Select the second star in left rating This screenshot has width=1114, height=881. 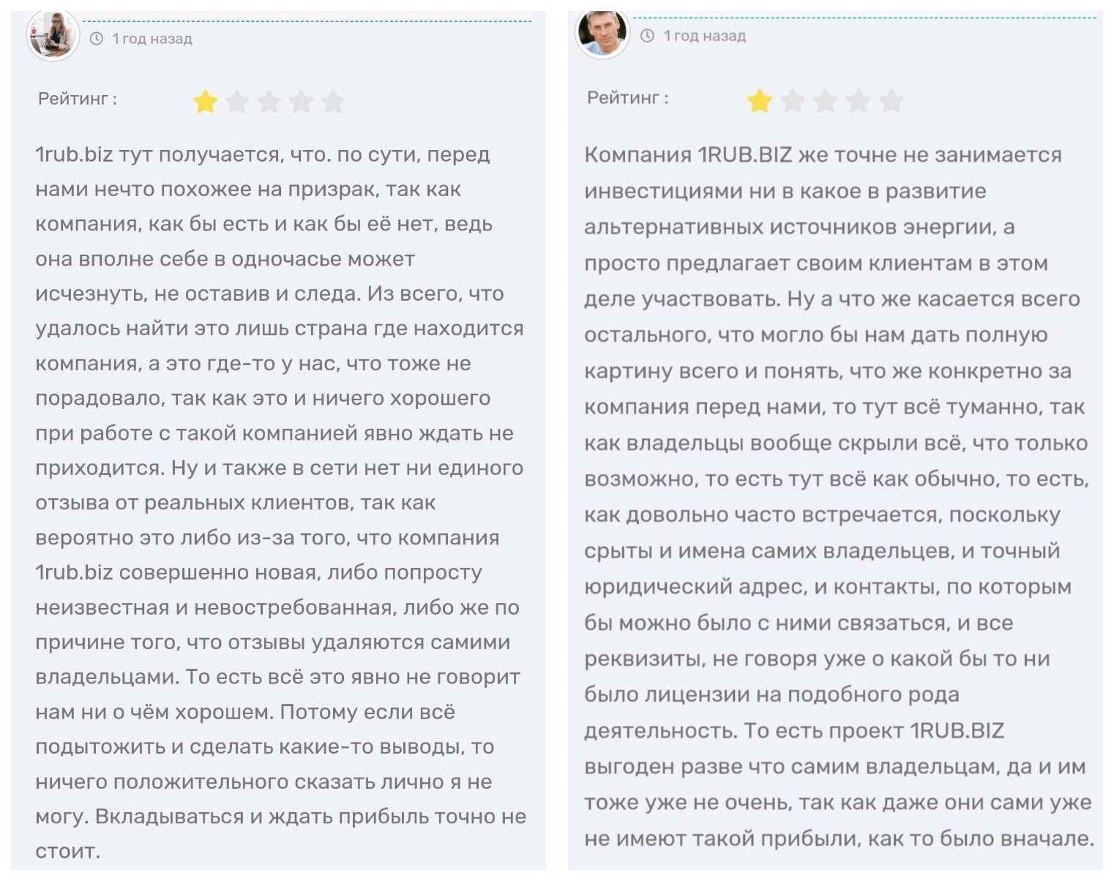[237, 102]
